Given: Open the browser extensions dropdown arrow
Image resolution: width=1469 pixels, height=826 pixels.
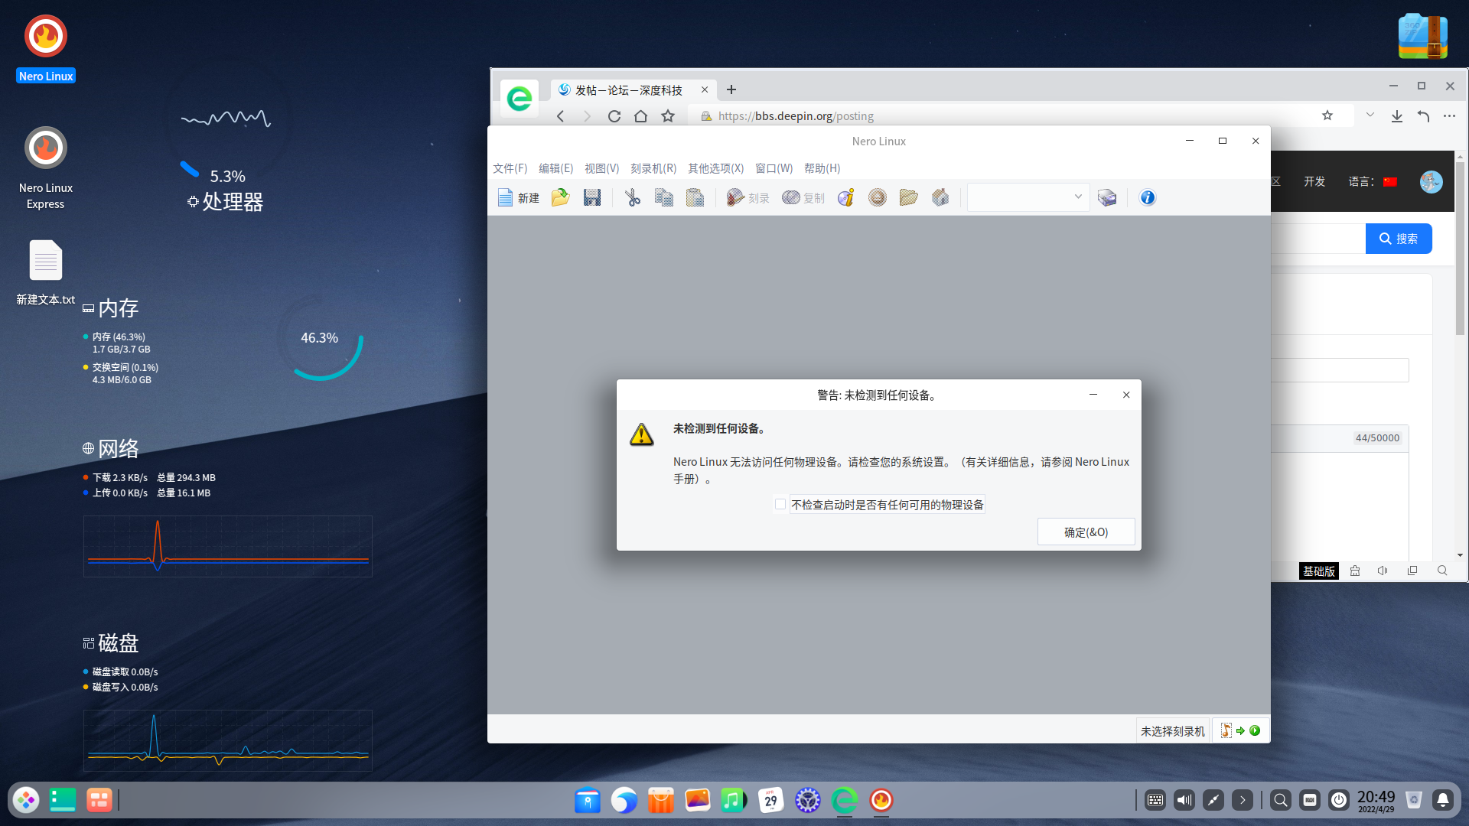Looking at the screenshot, I should (1370, 115).
